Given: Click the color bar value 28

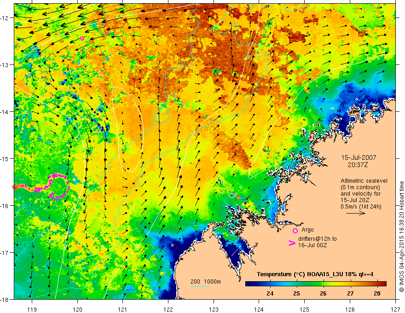Looking at the screenshot, I should coord(377,293).
